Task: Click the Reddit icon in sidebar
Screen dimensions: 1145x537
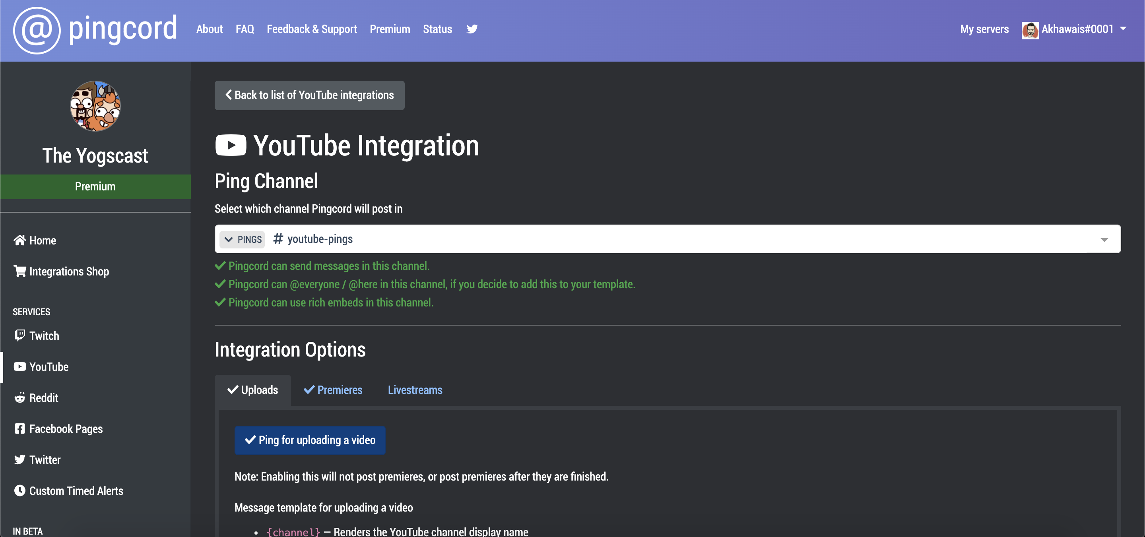Action: pyautogui.click(x=19, y=397)
